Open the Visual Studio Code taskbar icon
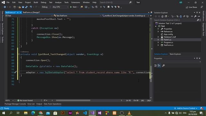The height and width of the screenshot is (116, 206). pos(85,113)
